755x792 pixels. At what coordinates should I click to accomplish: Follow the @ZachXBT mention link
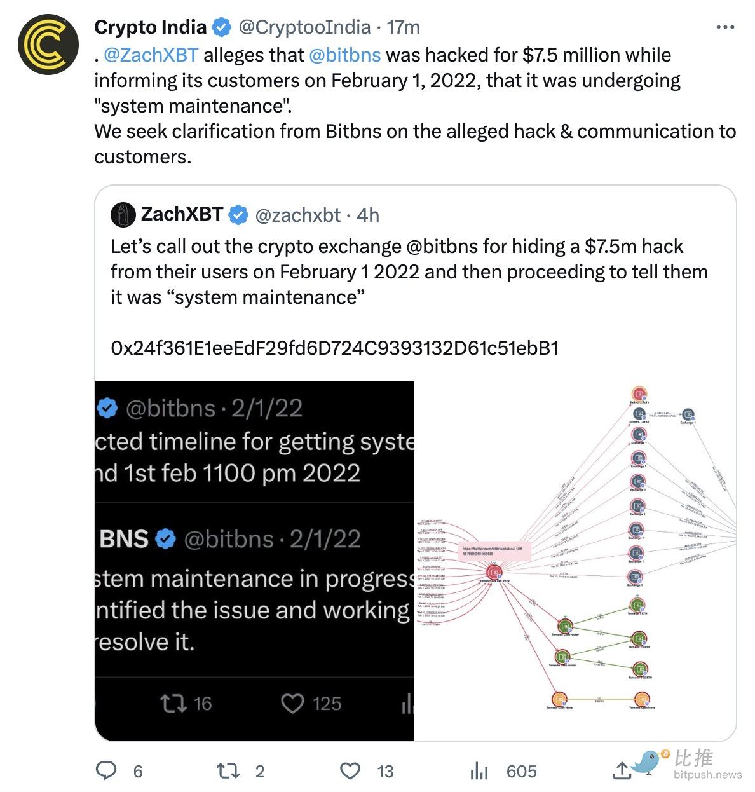coord(151,55)
